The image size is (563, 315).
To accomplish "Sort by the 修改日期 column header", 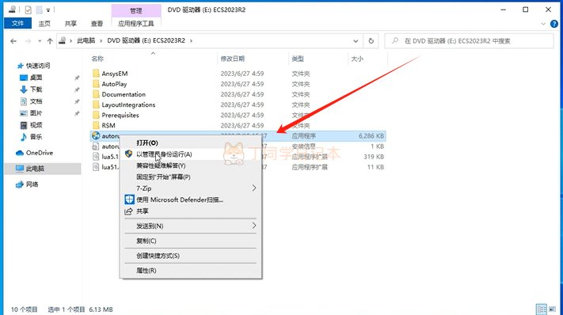I will [232, 59].
